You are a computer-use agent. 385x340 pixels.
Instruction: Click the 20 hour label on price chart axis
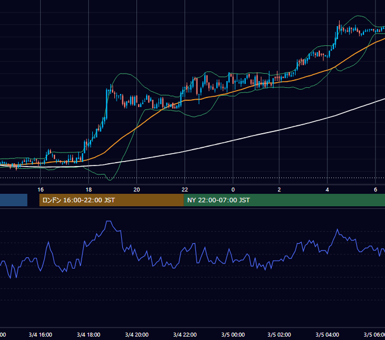(136, 190)
